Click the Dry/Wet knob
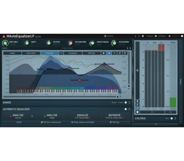 [x=5, y=43]
